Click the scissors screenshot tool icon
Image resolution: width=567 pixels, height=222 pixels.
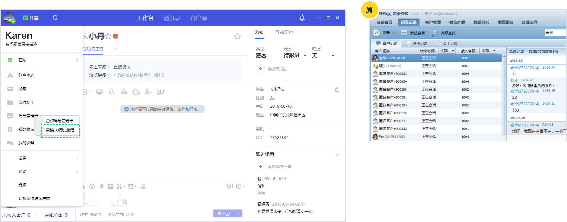click(x=119, y=187)
